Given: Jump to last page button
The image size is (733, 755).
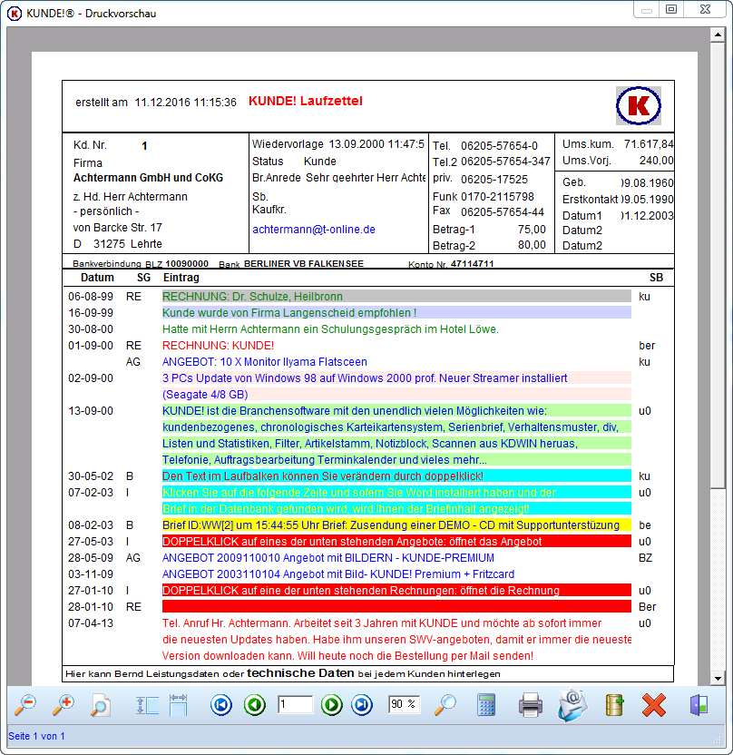Looking at the screenshot, I should click(x=362, y=705).
